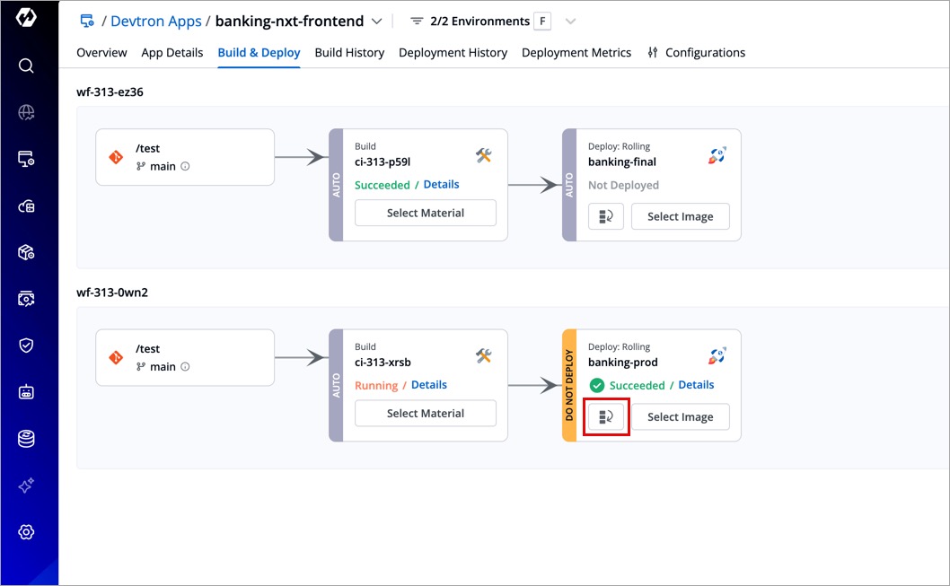Click the info icon beside main branch in wf-313-ez36
Viewport: 950px width, 586px height.
click(186, 166)
